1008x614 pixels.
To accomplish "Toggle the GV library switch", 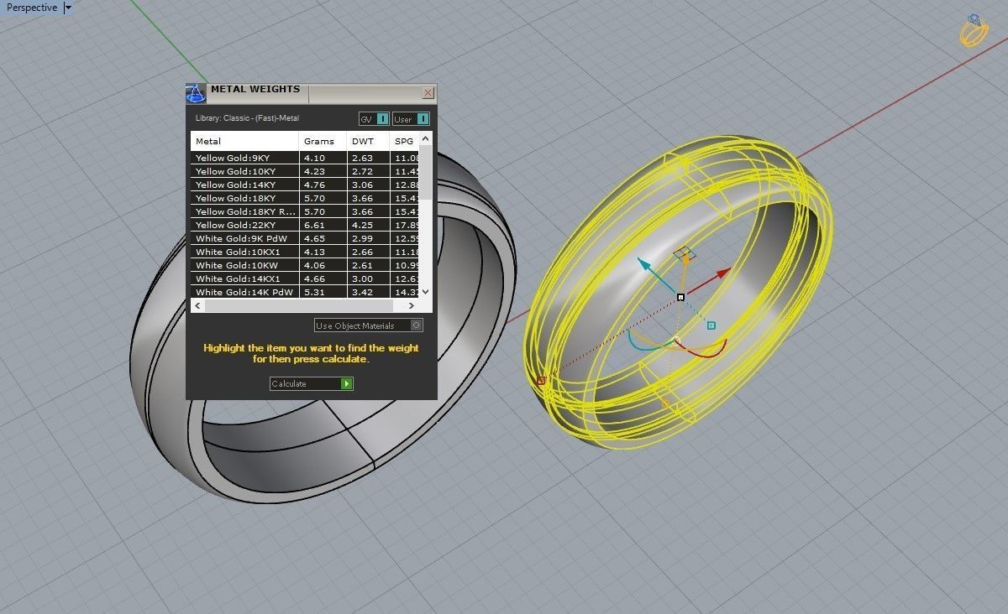I will [374, 119].
